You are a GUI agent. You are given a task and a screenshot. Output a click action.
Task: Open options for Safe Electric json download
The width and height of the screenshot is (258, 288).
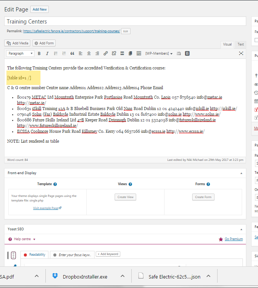pyautogui.click(x=208, y=276)
